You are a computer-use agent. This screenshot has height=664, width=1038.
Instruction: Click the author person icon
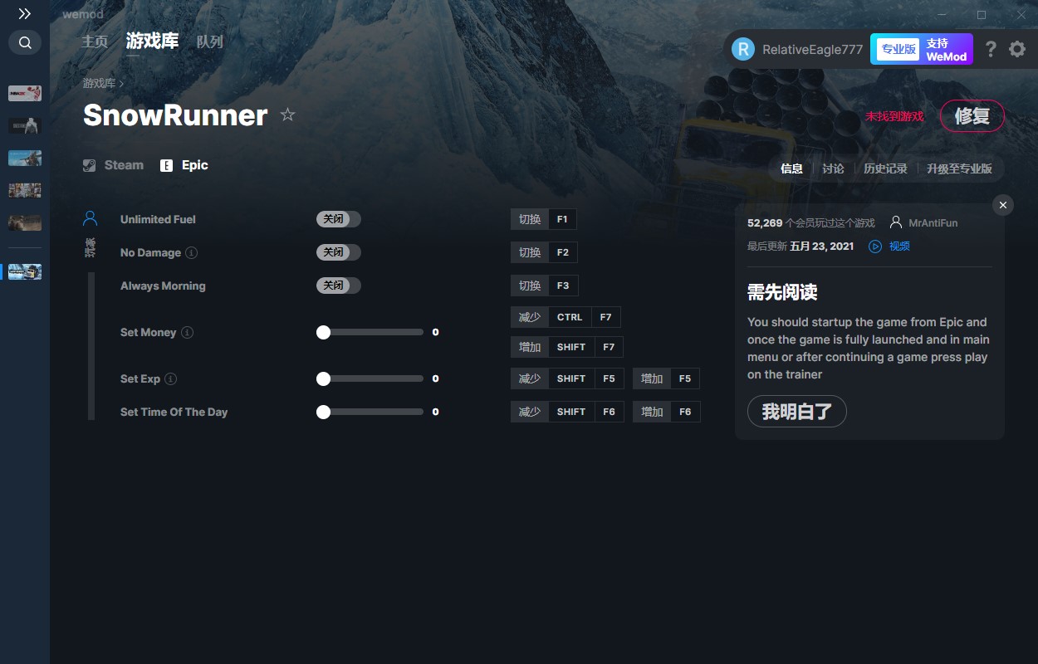pos(896,222)
